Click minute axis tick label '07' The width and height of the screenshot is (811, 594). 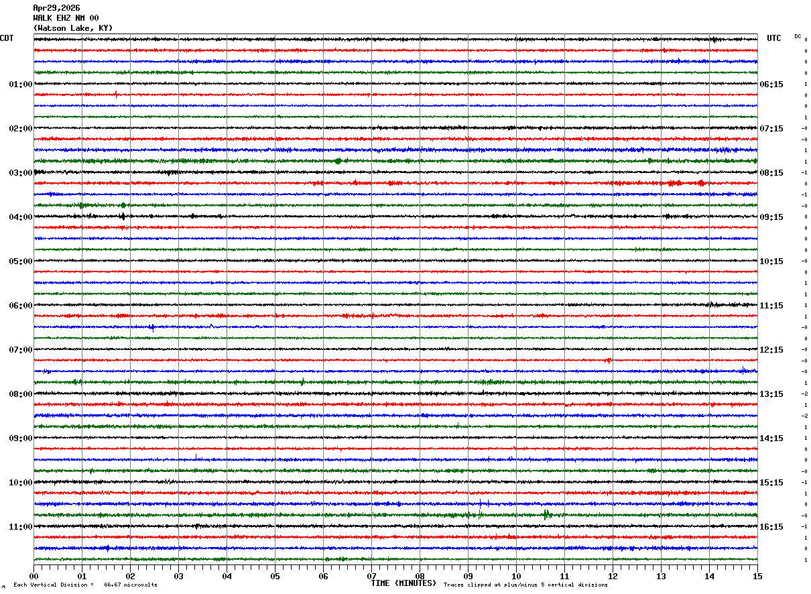371,576
